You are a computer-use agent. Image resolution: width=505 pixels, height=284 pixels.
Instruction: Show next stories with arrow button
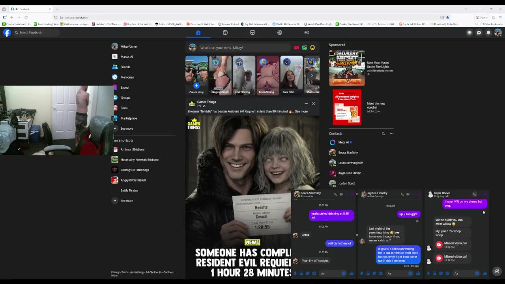(312, 75)
